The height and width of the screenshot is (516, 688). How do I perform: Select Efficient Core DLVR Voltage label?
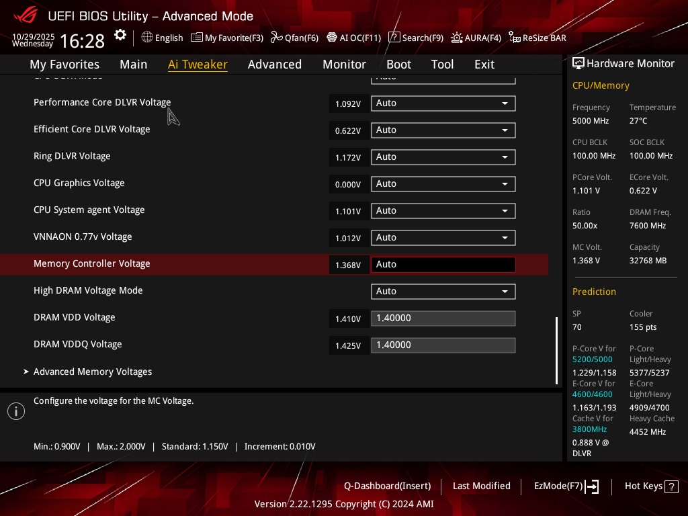coord(91,129)
